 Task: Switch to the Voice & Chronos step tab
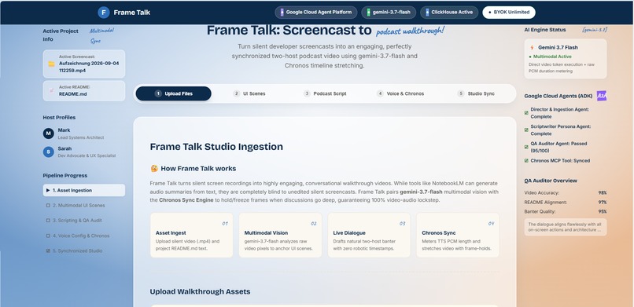coord(400,93)
